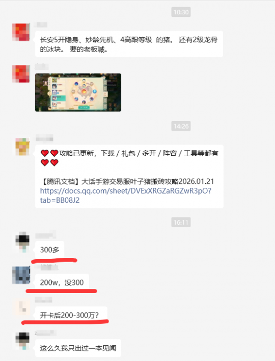Screen dimensions: 275x361
Task: Click the 14:26 timestamp label
Action: click(181, 126)
